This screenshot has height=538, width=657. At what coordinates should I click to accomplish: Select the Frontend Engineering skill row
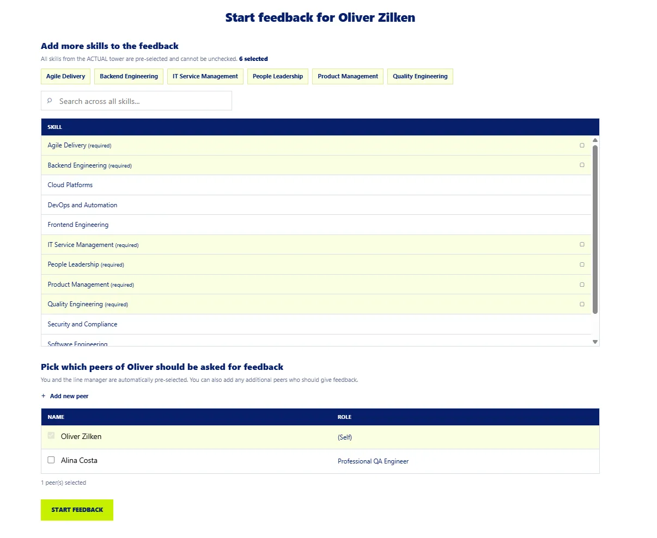point(316,225)
